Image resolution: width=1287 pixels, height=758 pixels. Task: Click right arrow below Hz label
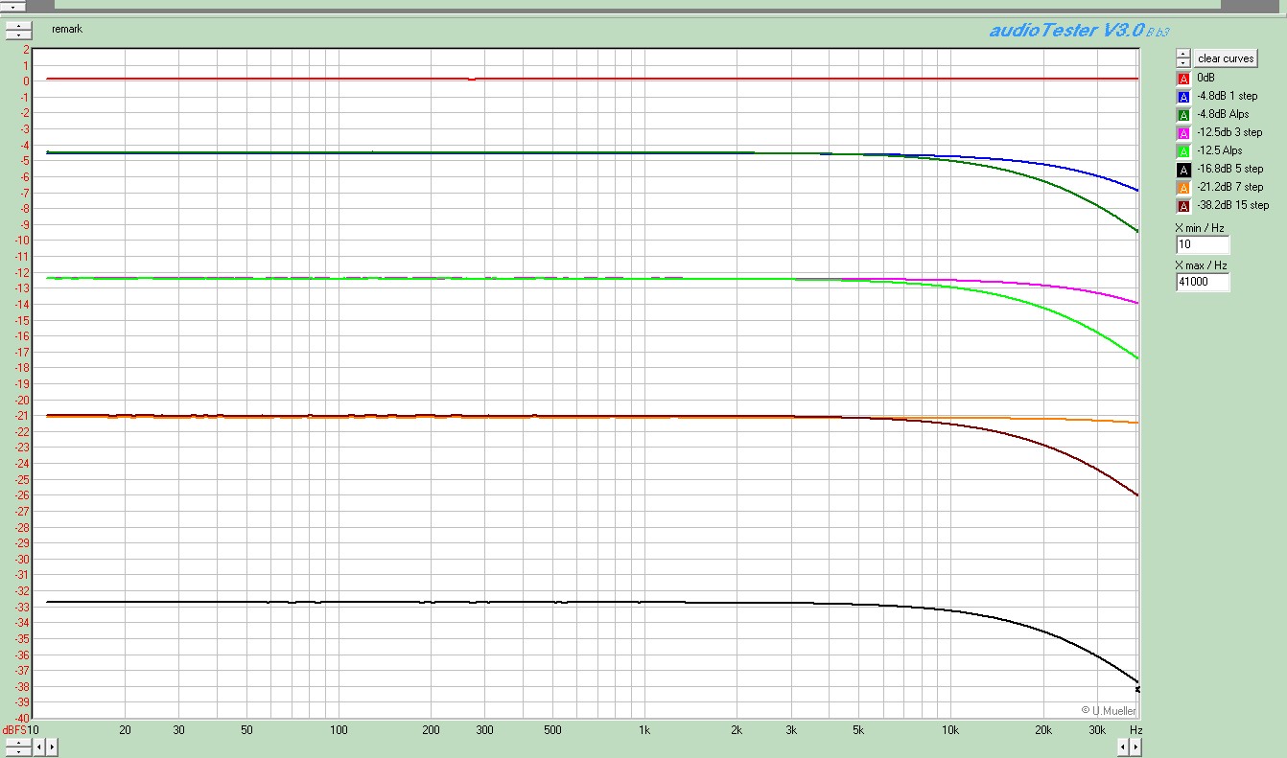(1135, 747)
